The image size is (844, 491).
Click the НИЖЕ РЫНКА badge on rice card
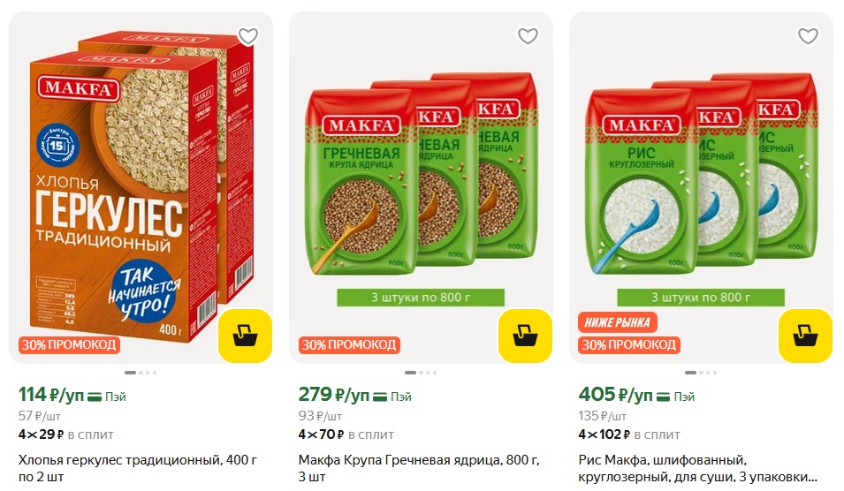(x=618, y=322)
